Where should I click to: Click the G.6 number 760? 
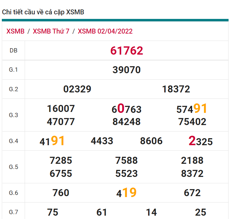pos(61,193)
